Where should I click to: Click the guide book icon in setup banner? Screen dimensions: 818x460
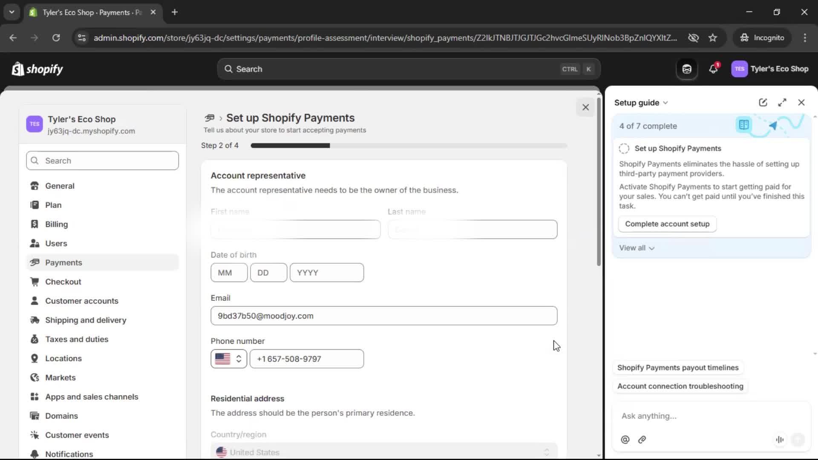point(744,124)
